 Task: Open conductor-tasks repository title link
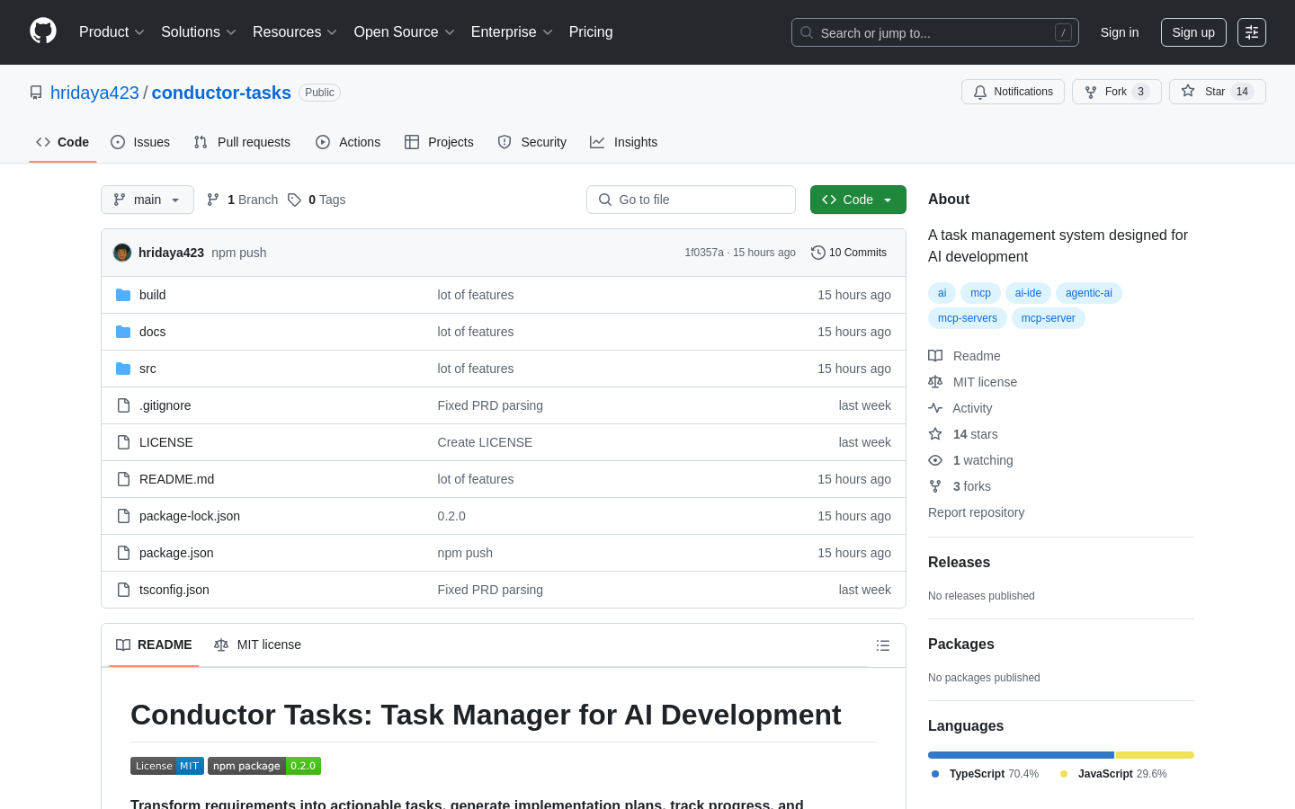pos(221,93)
